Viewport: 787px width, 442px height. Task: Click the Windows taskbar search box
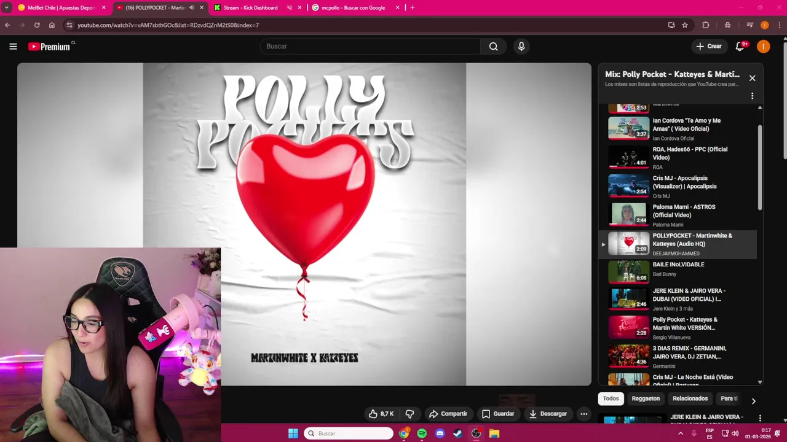coord(349,433)
